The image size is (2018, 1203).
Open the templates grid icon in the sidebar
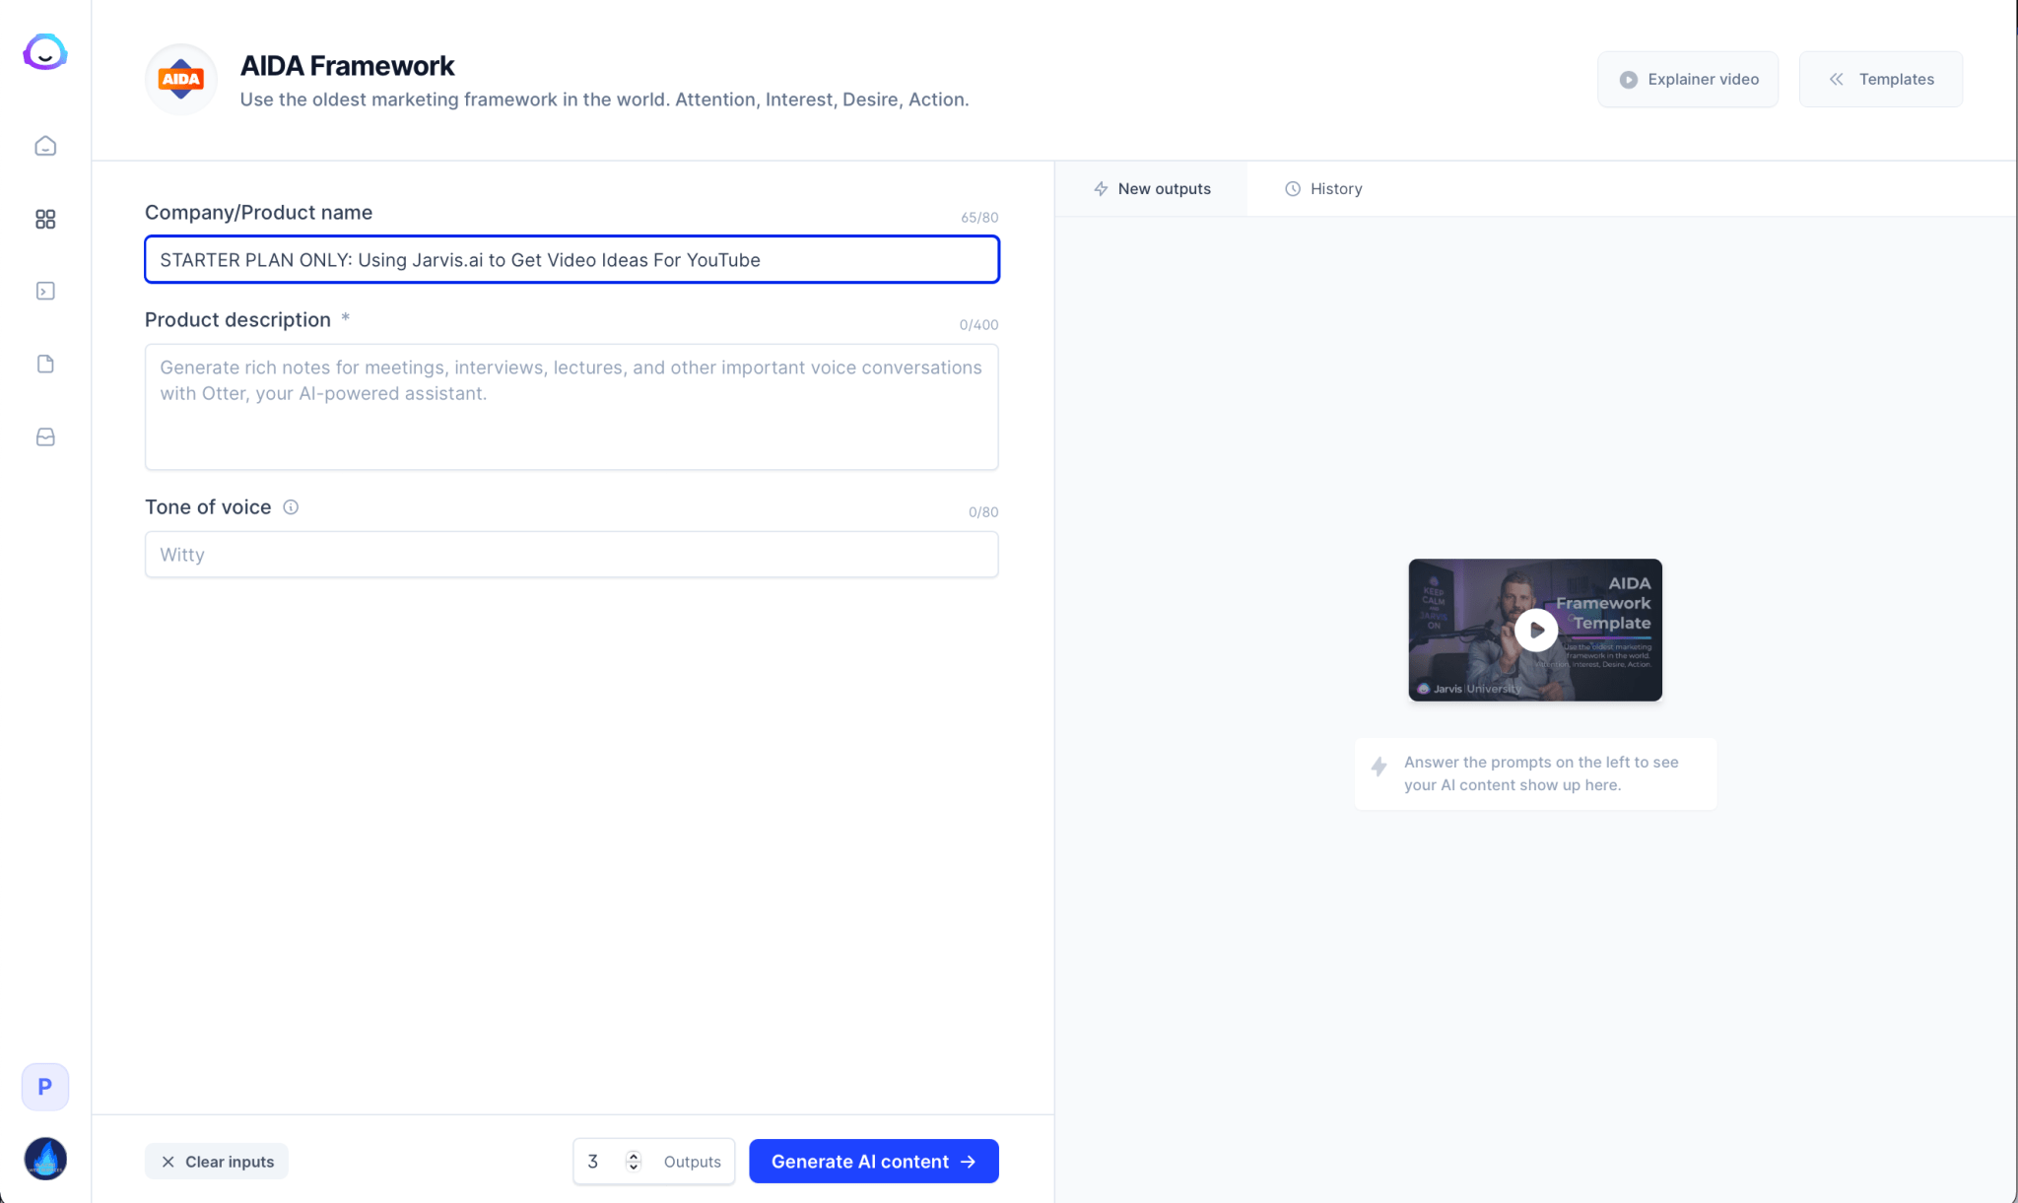(x=45, y=219)
